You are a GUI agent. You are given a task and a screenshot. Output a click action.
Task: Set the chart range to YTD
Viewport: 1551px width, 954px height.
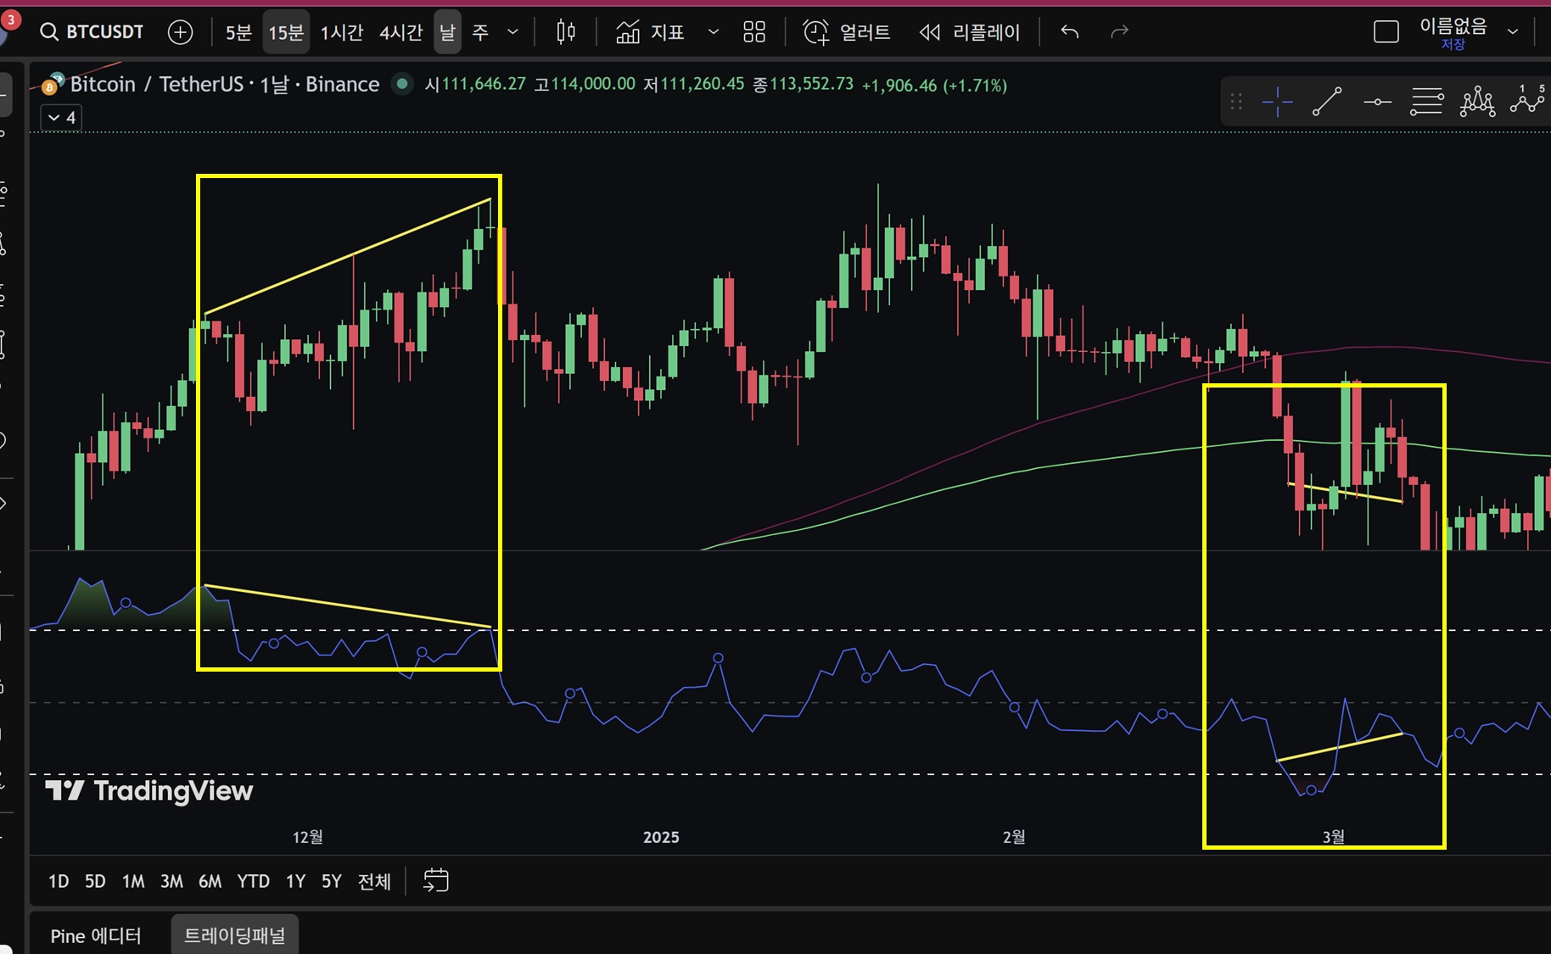[x=253, y=881]
